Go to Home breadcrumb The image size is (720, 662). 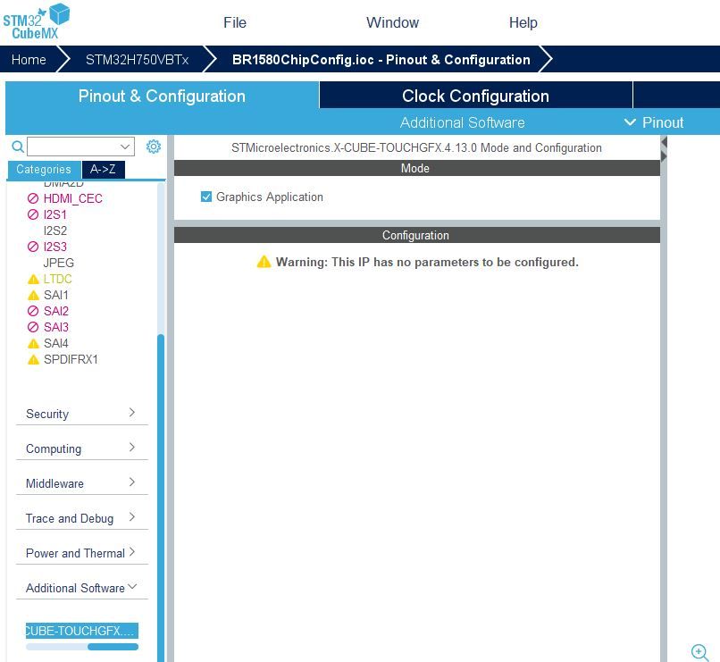tap(29, 60)
